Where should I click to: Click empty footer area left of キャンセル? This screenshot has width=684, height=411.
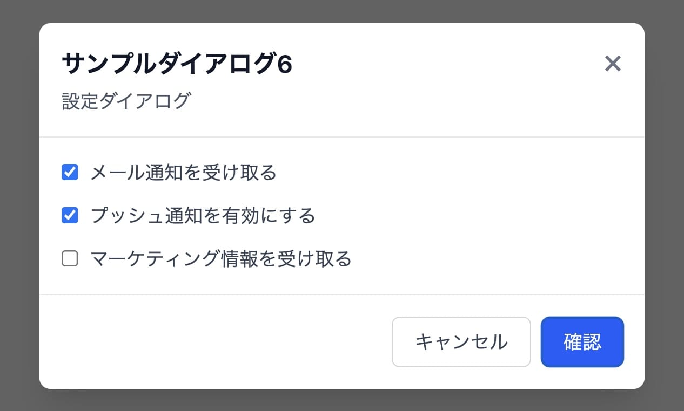216,342
